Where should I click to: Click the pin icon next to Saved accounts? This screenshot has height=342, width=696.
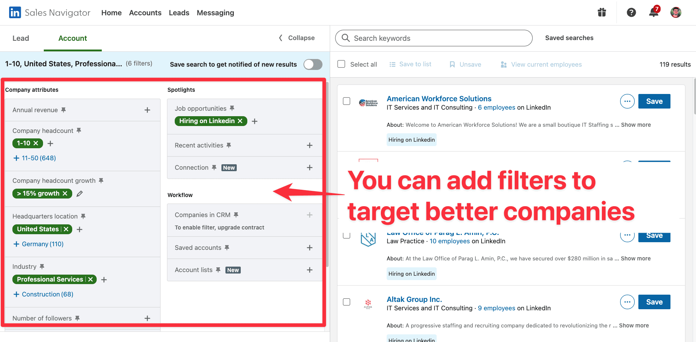click(x=227, y=247)
